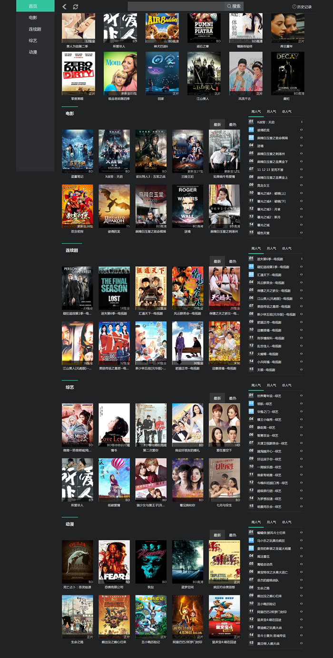Viewport: 333px width, 658px height.
Task: Open the Mom poster 极品老妈第四季
Action: (x=120, y=74)
